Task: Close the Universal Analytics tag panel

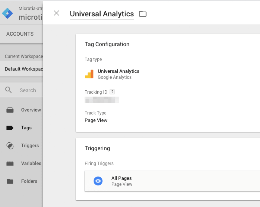Action: [56, 13]
